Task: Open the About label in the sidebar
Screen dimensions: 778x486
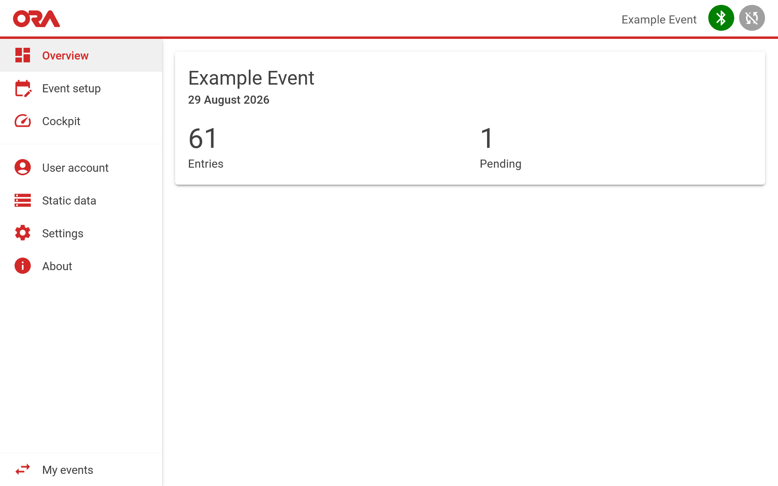Action: click(x=57, y=266)
